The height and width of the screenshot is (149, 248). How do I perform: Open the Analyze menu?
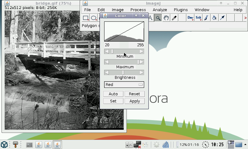coord(160,10)
